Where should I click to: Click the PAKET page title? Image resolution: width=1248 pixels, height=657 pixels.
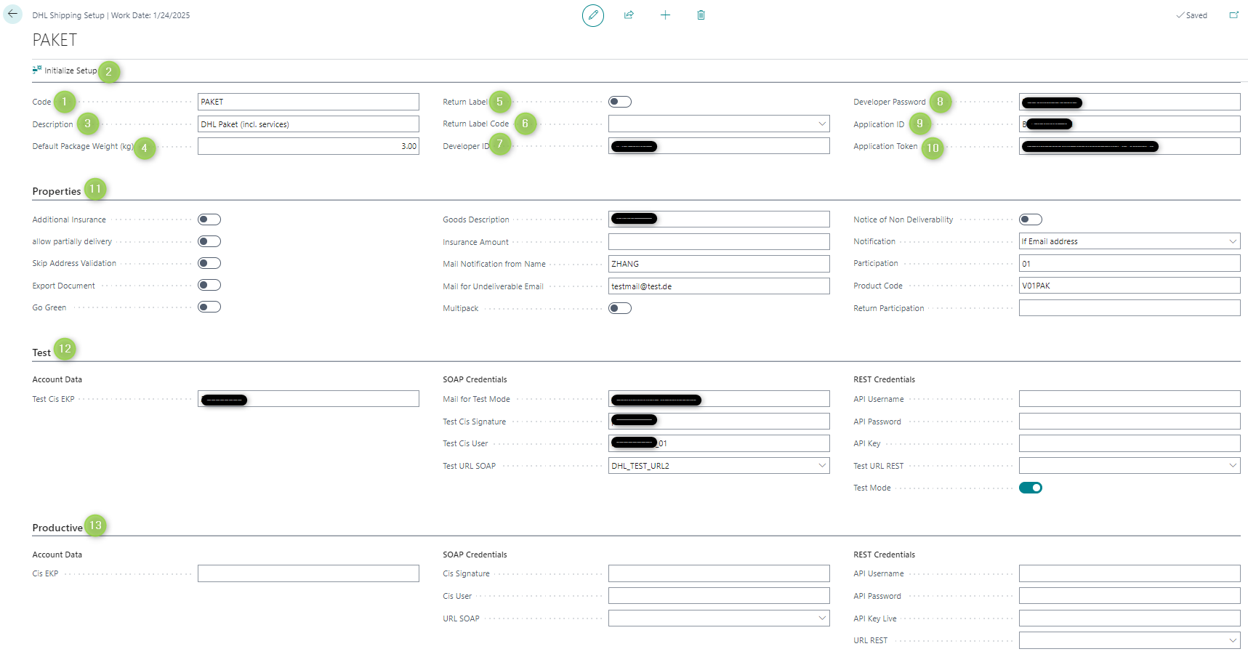pyautogui.click(x=55, y=40)
